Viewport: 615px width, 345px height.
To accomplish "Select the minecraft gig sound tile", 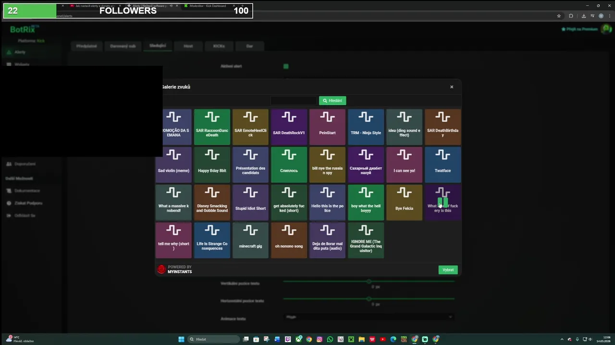I will coord(250,241).
